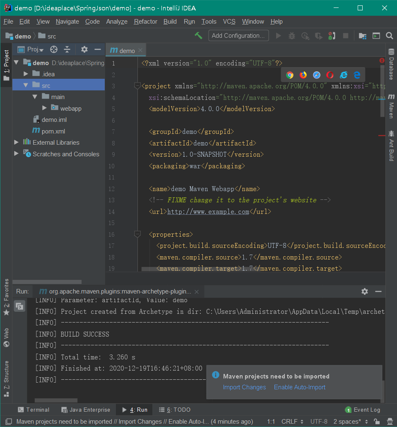
Task: Open the Project Structure icon
Action: pyautogui.click(x=363, y=36)
